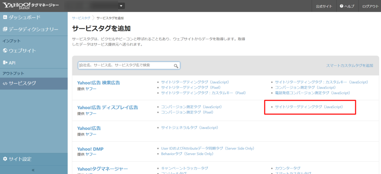Click ヤフー provider link under 検索広告
Screen dimensions: 381x174
91,89
